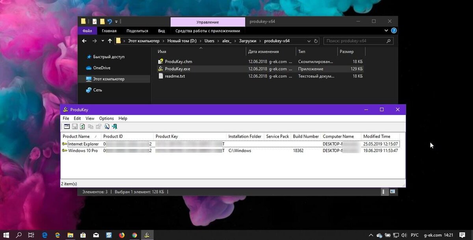Open Task View from the taskbar
473x240 pixels.
31,235
